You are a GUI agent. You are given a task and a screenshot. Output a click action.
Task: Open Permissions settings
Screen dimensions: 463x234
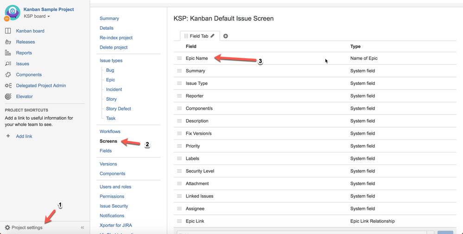click(x=112, y=196)
